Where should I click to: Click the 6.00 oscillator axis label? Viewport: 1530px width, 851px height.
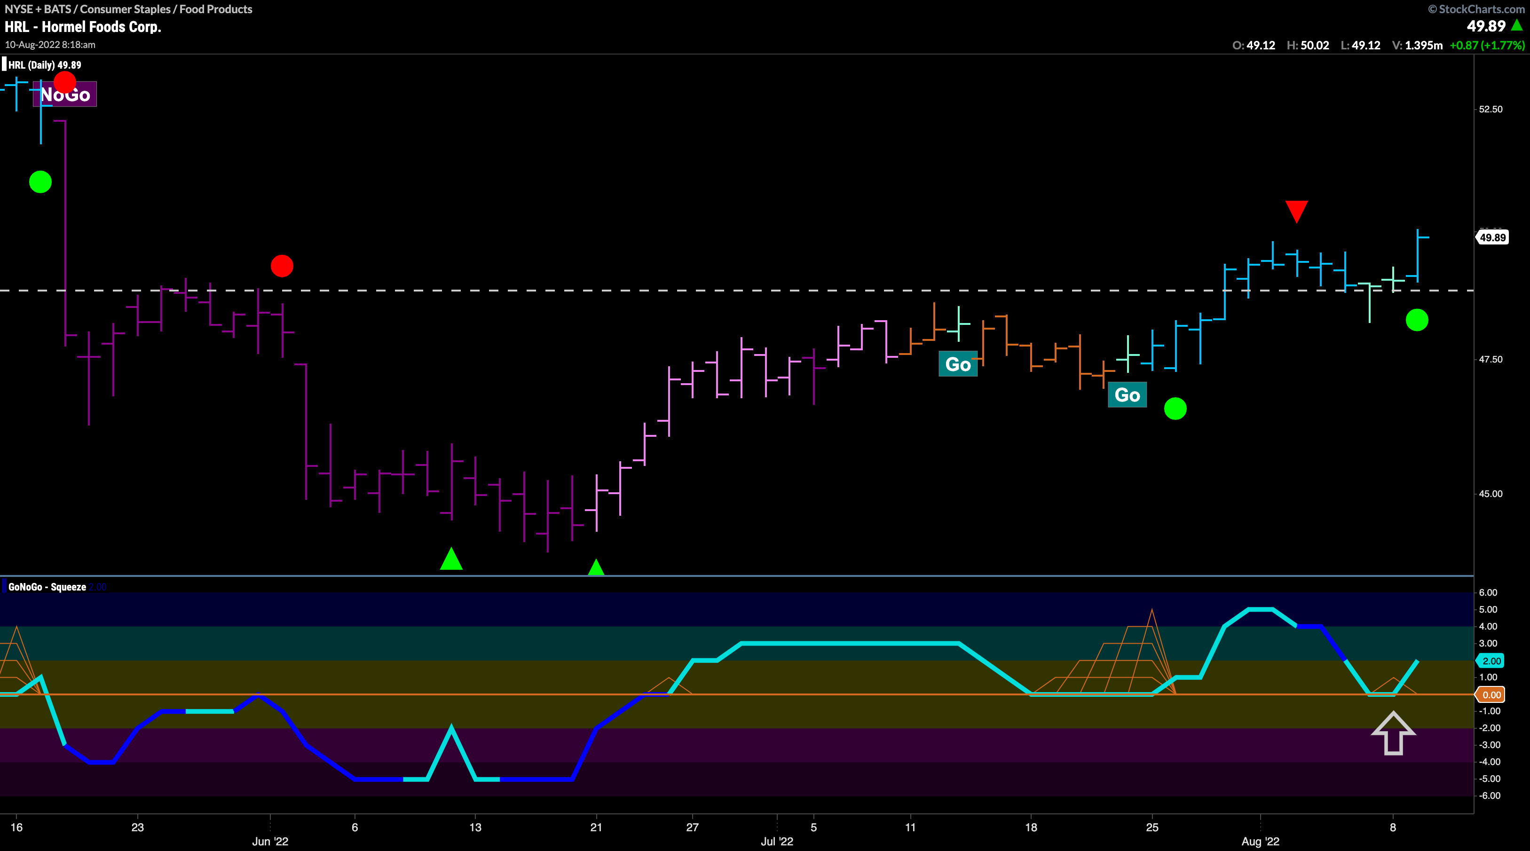1488,593
